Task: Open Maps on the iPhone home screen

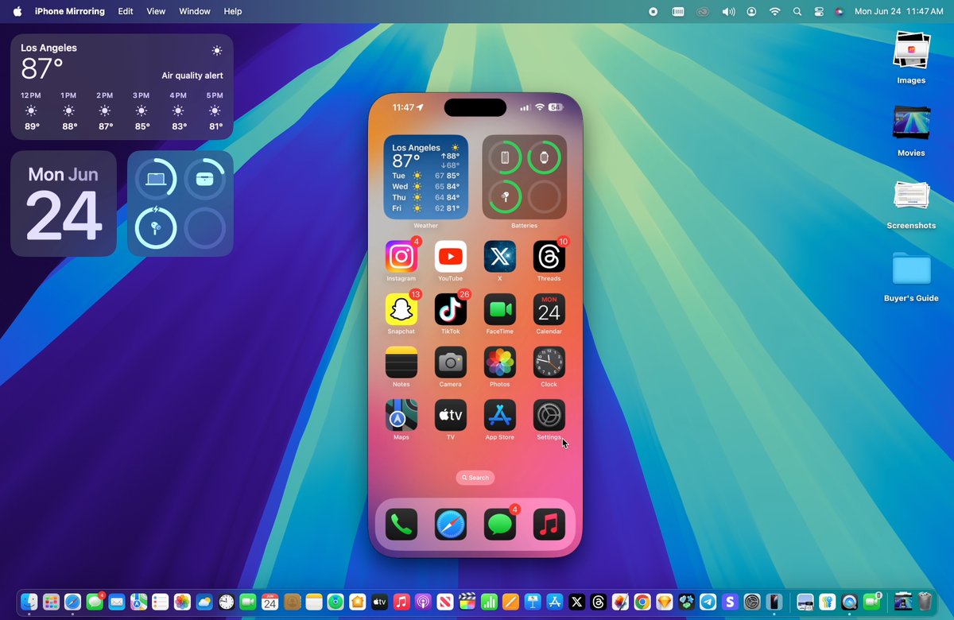Action: [401, 415]
